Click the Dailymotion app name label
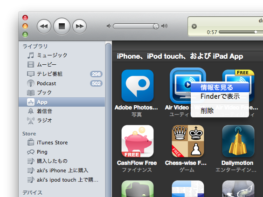This screenshot has height=197, width=263. click(237, 163)
